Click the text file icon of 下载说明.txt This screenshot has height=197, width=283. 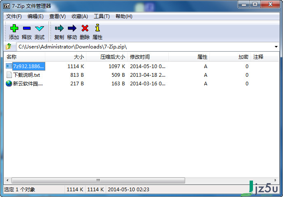9,75
